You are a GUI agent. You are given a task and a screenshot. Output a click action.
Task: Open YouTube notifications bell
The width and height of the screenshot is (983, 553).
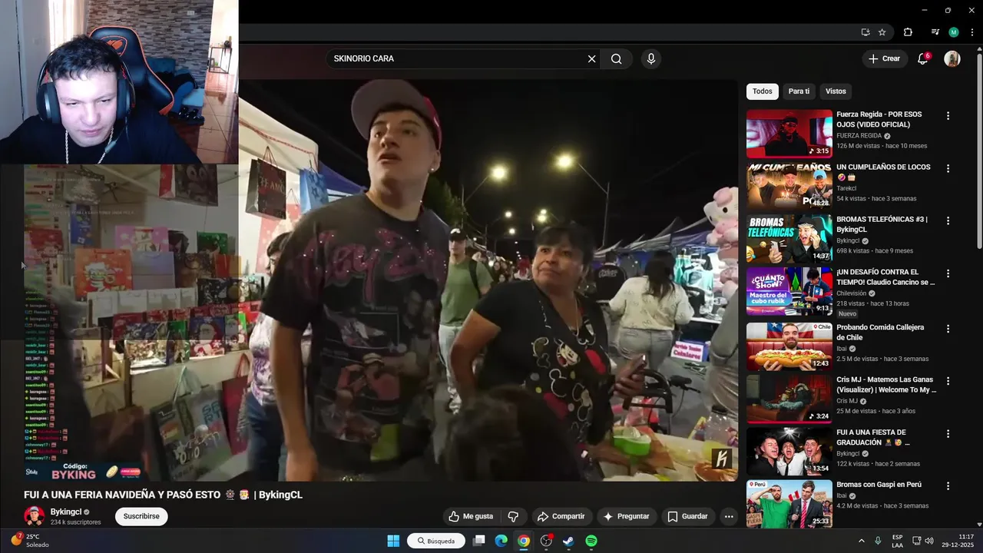pos(923,58)
